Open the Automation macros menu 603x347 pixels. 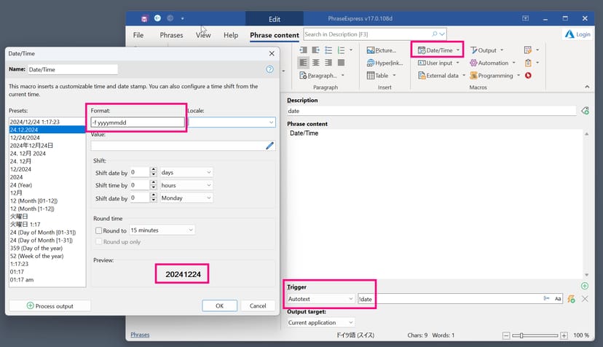coord(493,63)
